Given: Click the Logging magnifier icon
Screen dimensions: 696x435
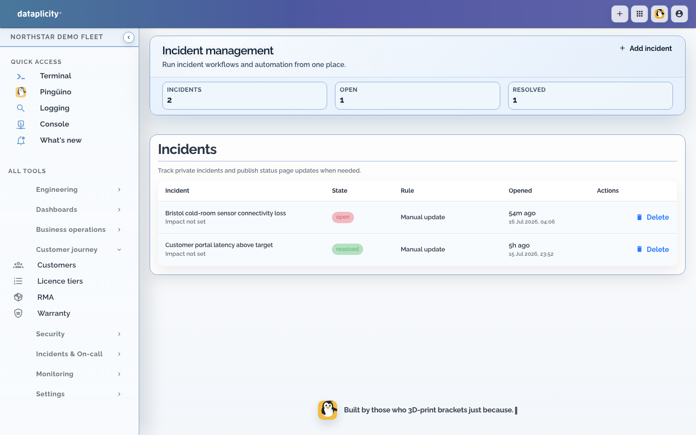Looking at the screenshot, I should (x=20, y=108).
